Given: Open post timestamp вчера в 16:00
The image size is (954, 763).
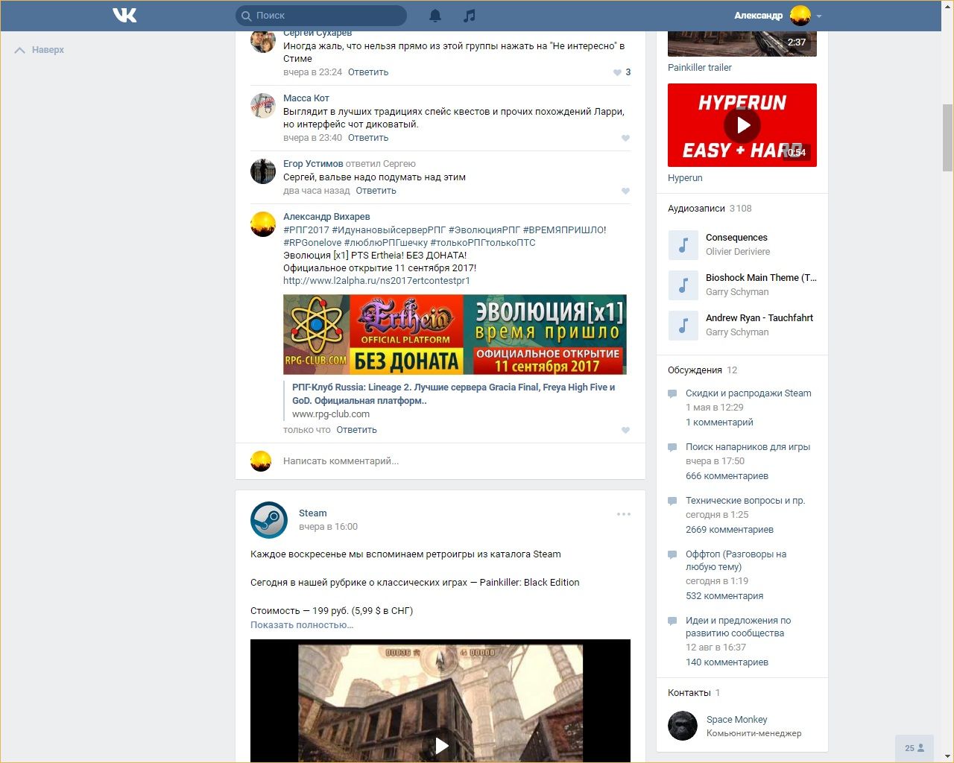Looking at the screenshot, I should click(x=328, y=527).
